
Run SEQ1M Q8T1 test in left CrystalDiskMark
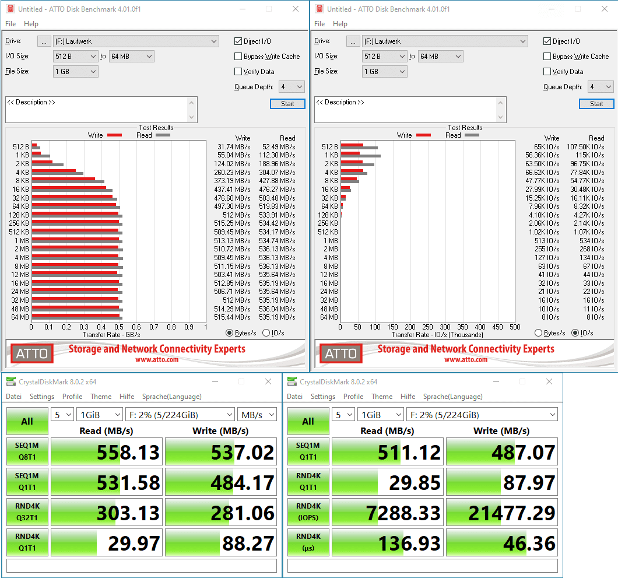[27, 451]
